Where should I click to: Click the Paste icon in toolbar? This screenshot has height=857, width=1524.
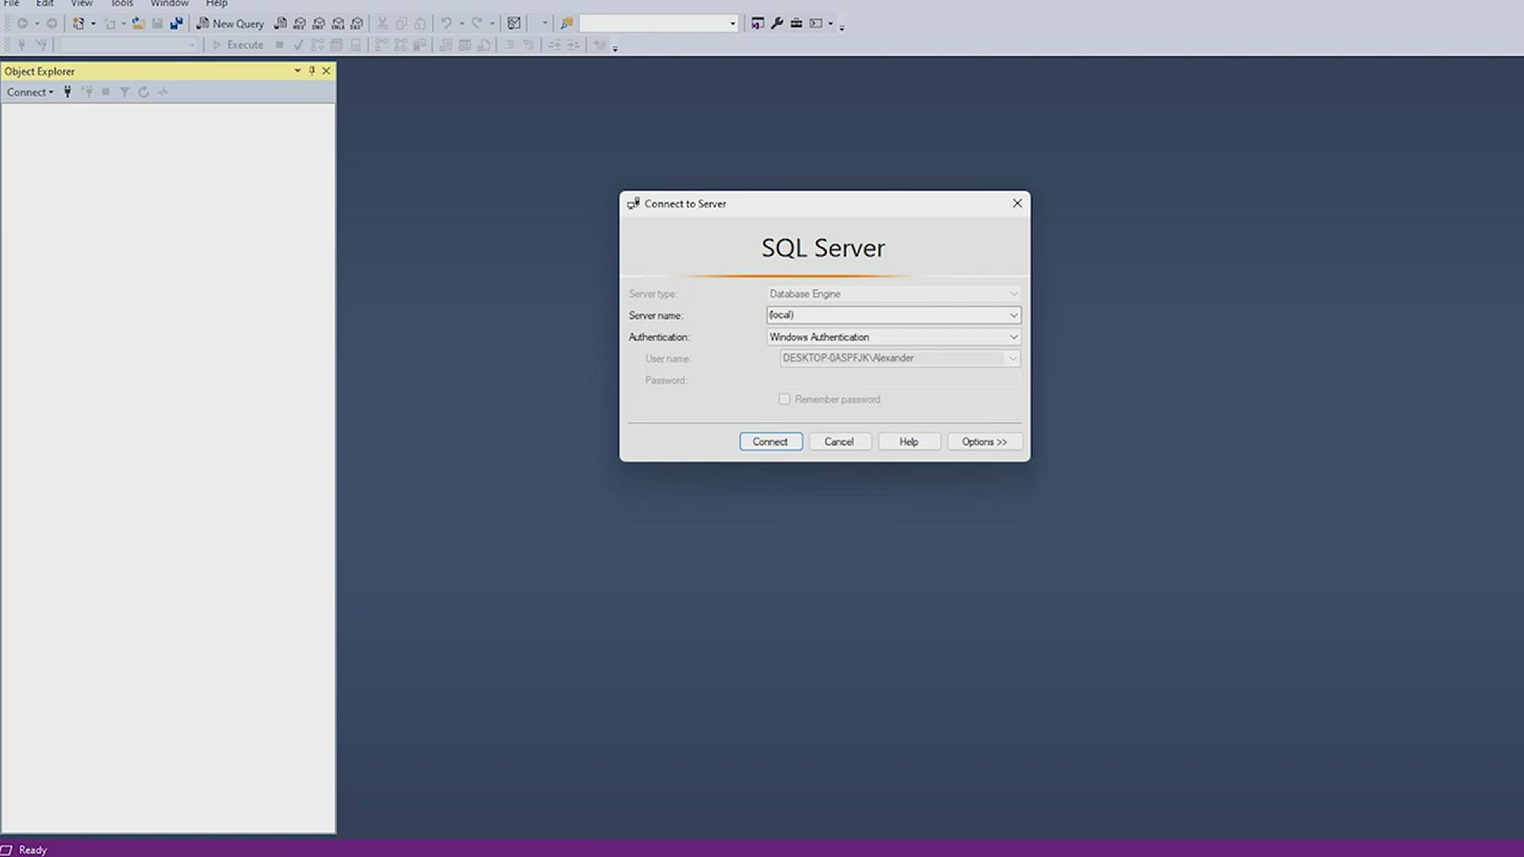point(420,23)
